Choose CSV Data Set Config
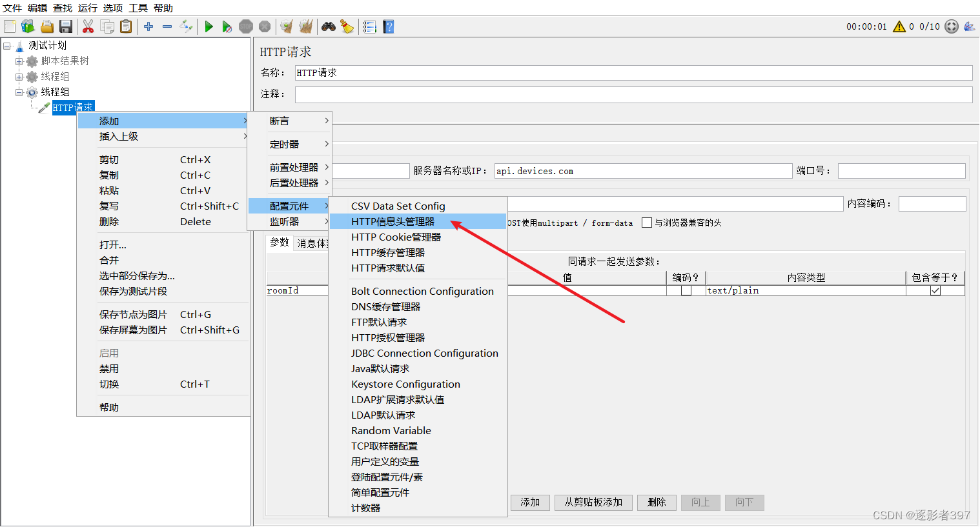 point(418,206)
